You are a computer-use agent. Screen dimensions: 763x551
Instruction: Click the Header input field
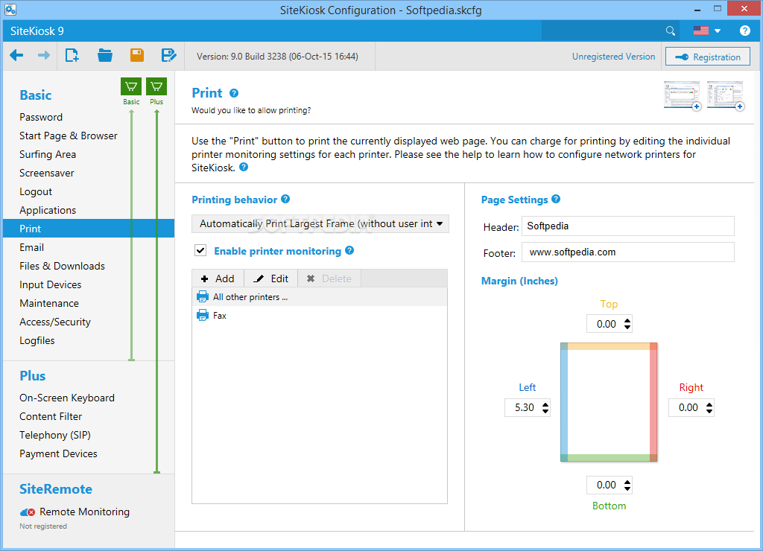pos(627,226)
